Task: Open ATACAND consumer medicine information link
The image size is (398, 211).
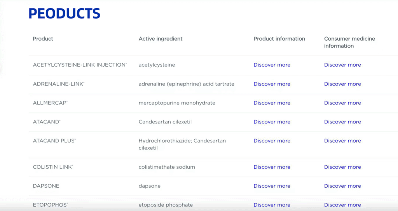Action: click(x=342, y=122)
